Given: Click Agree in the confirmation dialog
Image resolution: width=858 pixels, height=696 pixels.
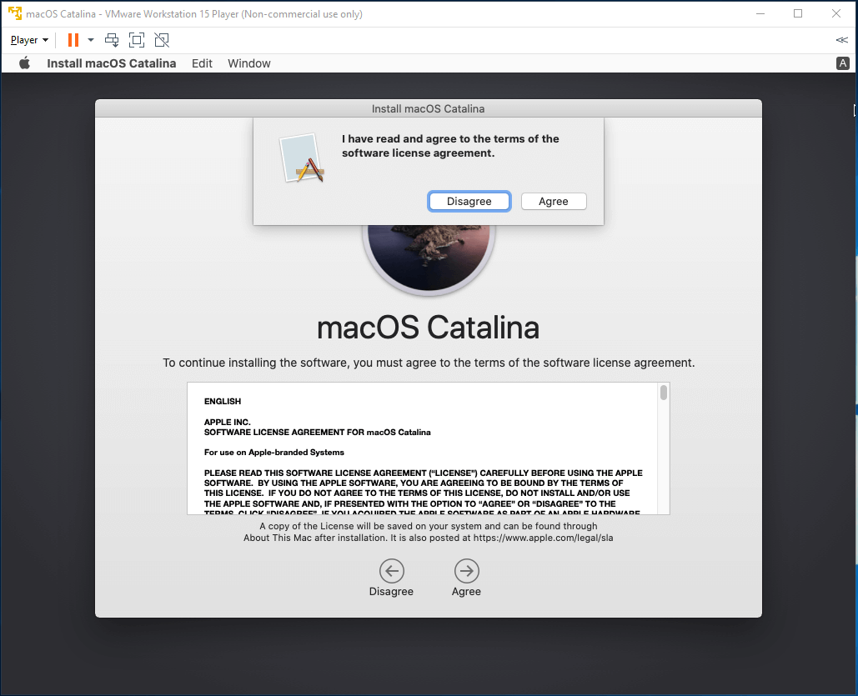Looking at the screenshot, I should pos(554,202).
